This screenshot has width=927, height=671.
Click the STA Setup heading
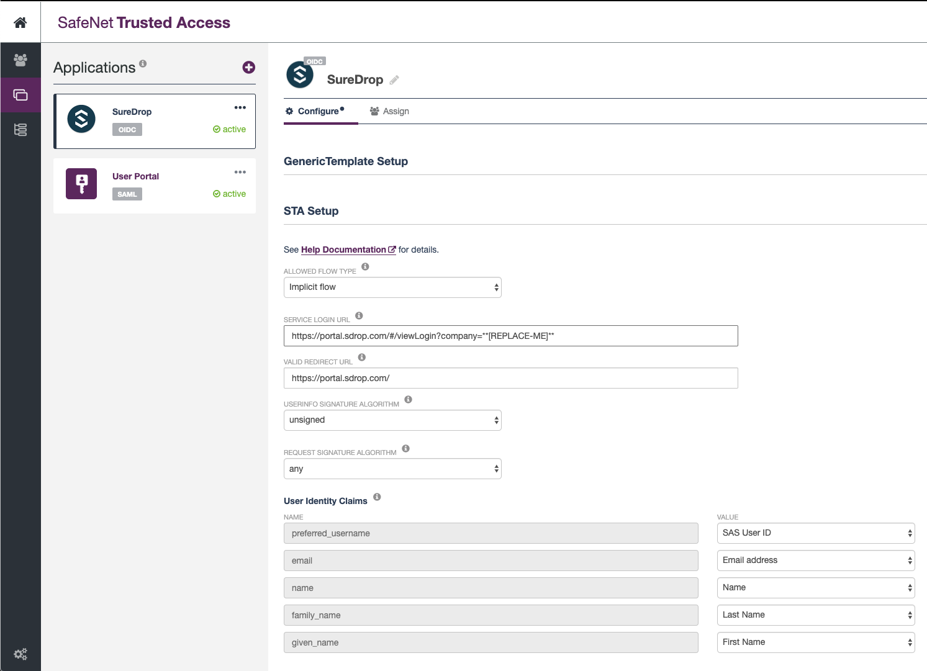[x=311, y=211]
